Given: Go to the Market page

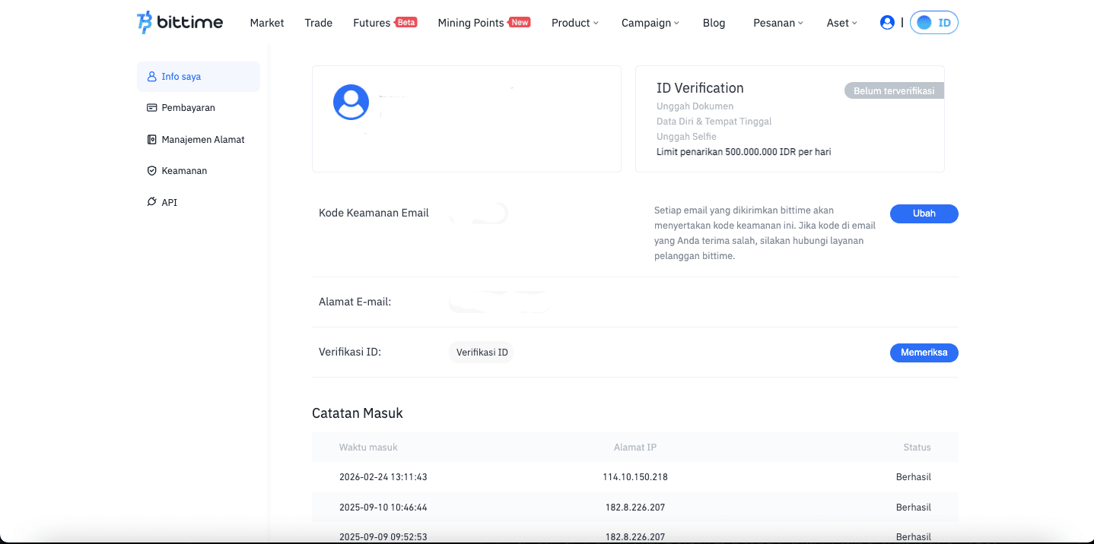Looking at the screenshot, I should pyautogui.click(x=266, y=23).
